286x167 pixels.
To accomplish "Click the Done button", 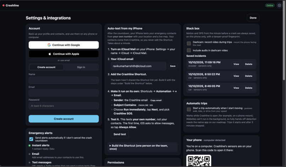I will pyautogui.click(x=253, y=18).
